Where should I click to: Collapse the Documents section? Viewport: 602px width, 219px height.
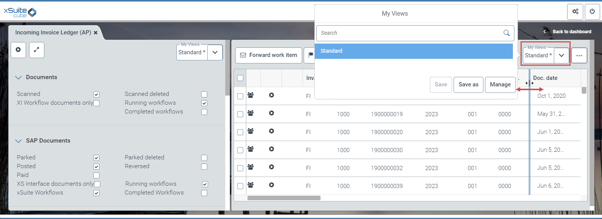pos(18,77)
